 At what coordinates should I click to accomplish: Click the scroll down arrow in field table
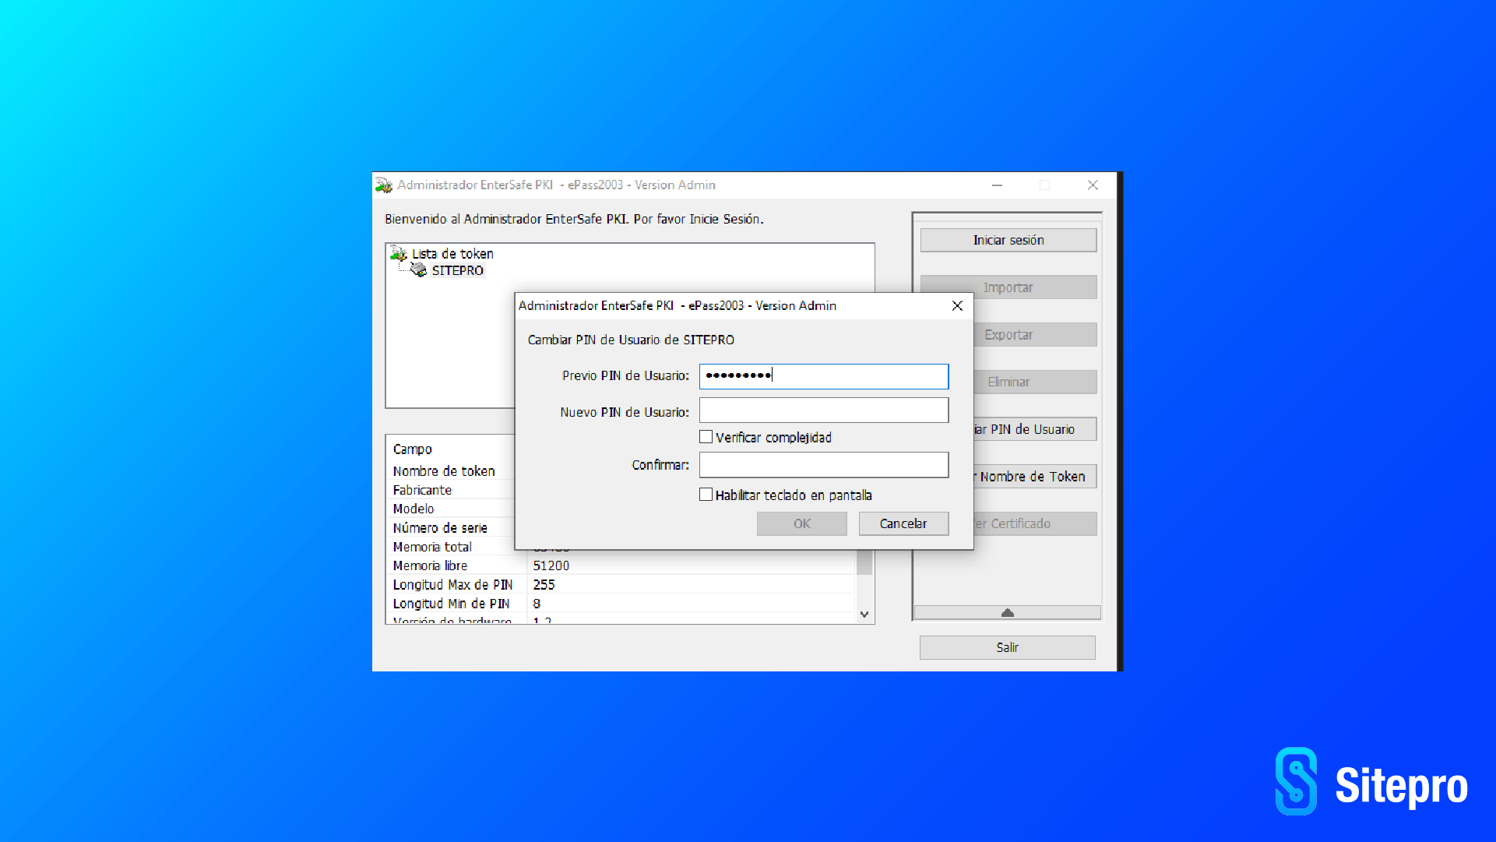[864, 615]
